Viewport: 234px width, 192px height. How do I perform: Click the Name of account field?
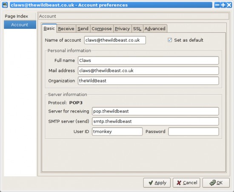click(x=115, y=40)
